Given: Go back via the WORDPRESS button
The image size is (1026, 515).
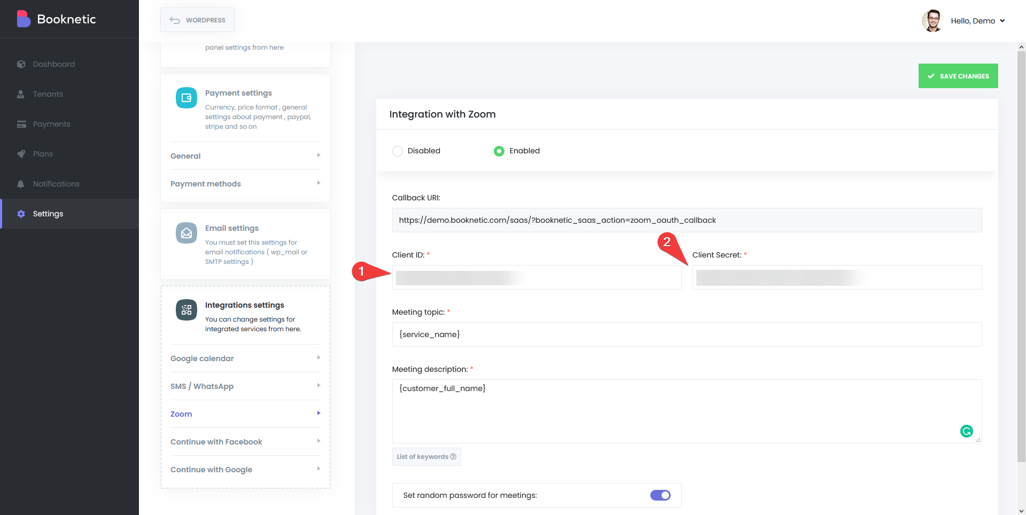Looking at the screenshot, I should [197, 20].
